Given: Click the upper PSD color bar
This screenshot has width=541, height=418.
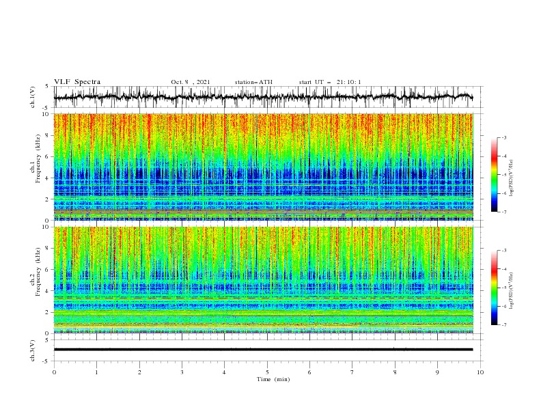Looking at the screenshot, I should tap(495, 175).
